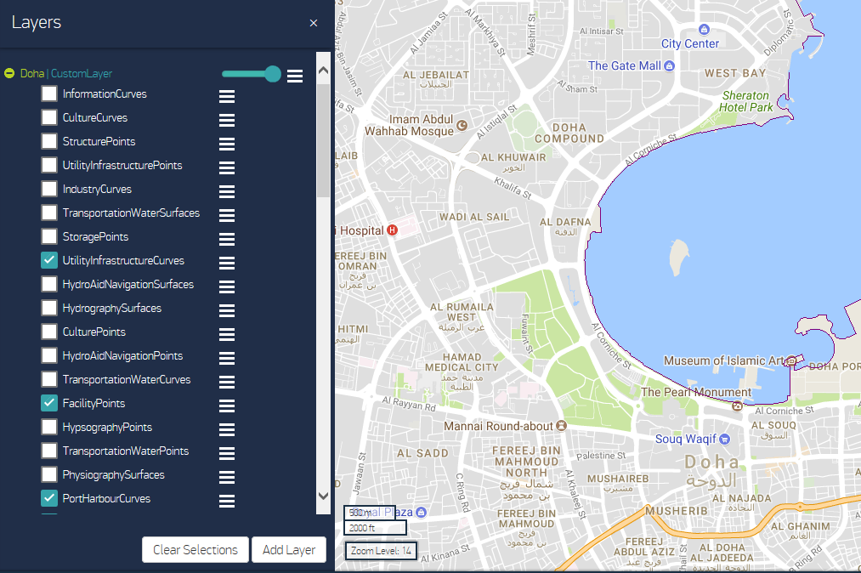Open menu for HydroAidNavigationSurfaces layer
Image resolution: width=861 pixels, height=573 pixels.
pyautogui.click(x=227, y=286)
